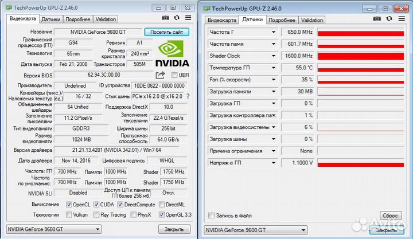Image resolution: width=413 pixels, height=239 pixels.
Task: Select 'Датчики' tab in right window
Action: click(x=252, y=19)
